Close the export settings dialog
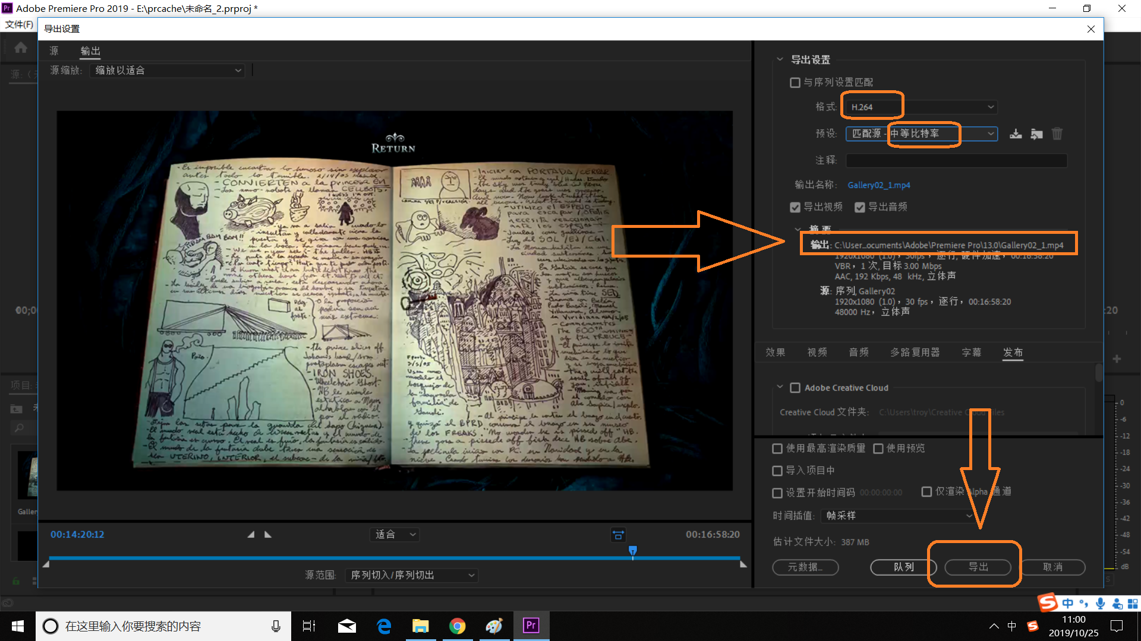1141x641 pixels. point(1091,29)
